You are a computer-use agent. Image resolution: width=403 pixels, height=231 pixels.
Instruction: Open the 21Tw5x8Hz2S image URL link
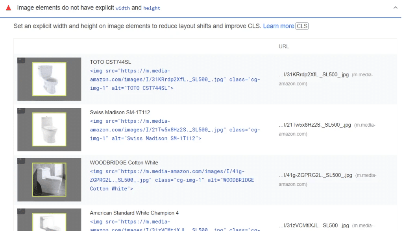314,125
